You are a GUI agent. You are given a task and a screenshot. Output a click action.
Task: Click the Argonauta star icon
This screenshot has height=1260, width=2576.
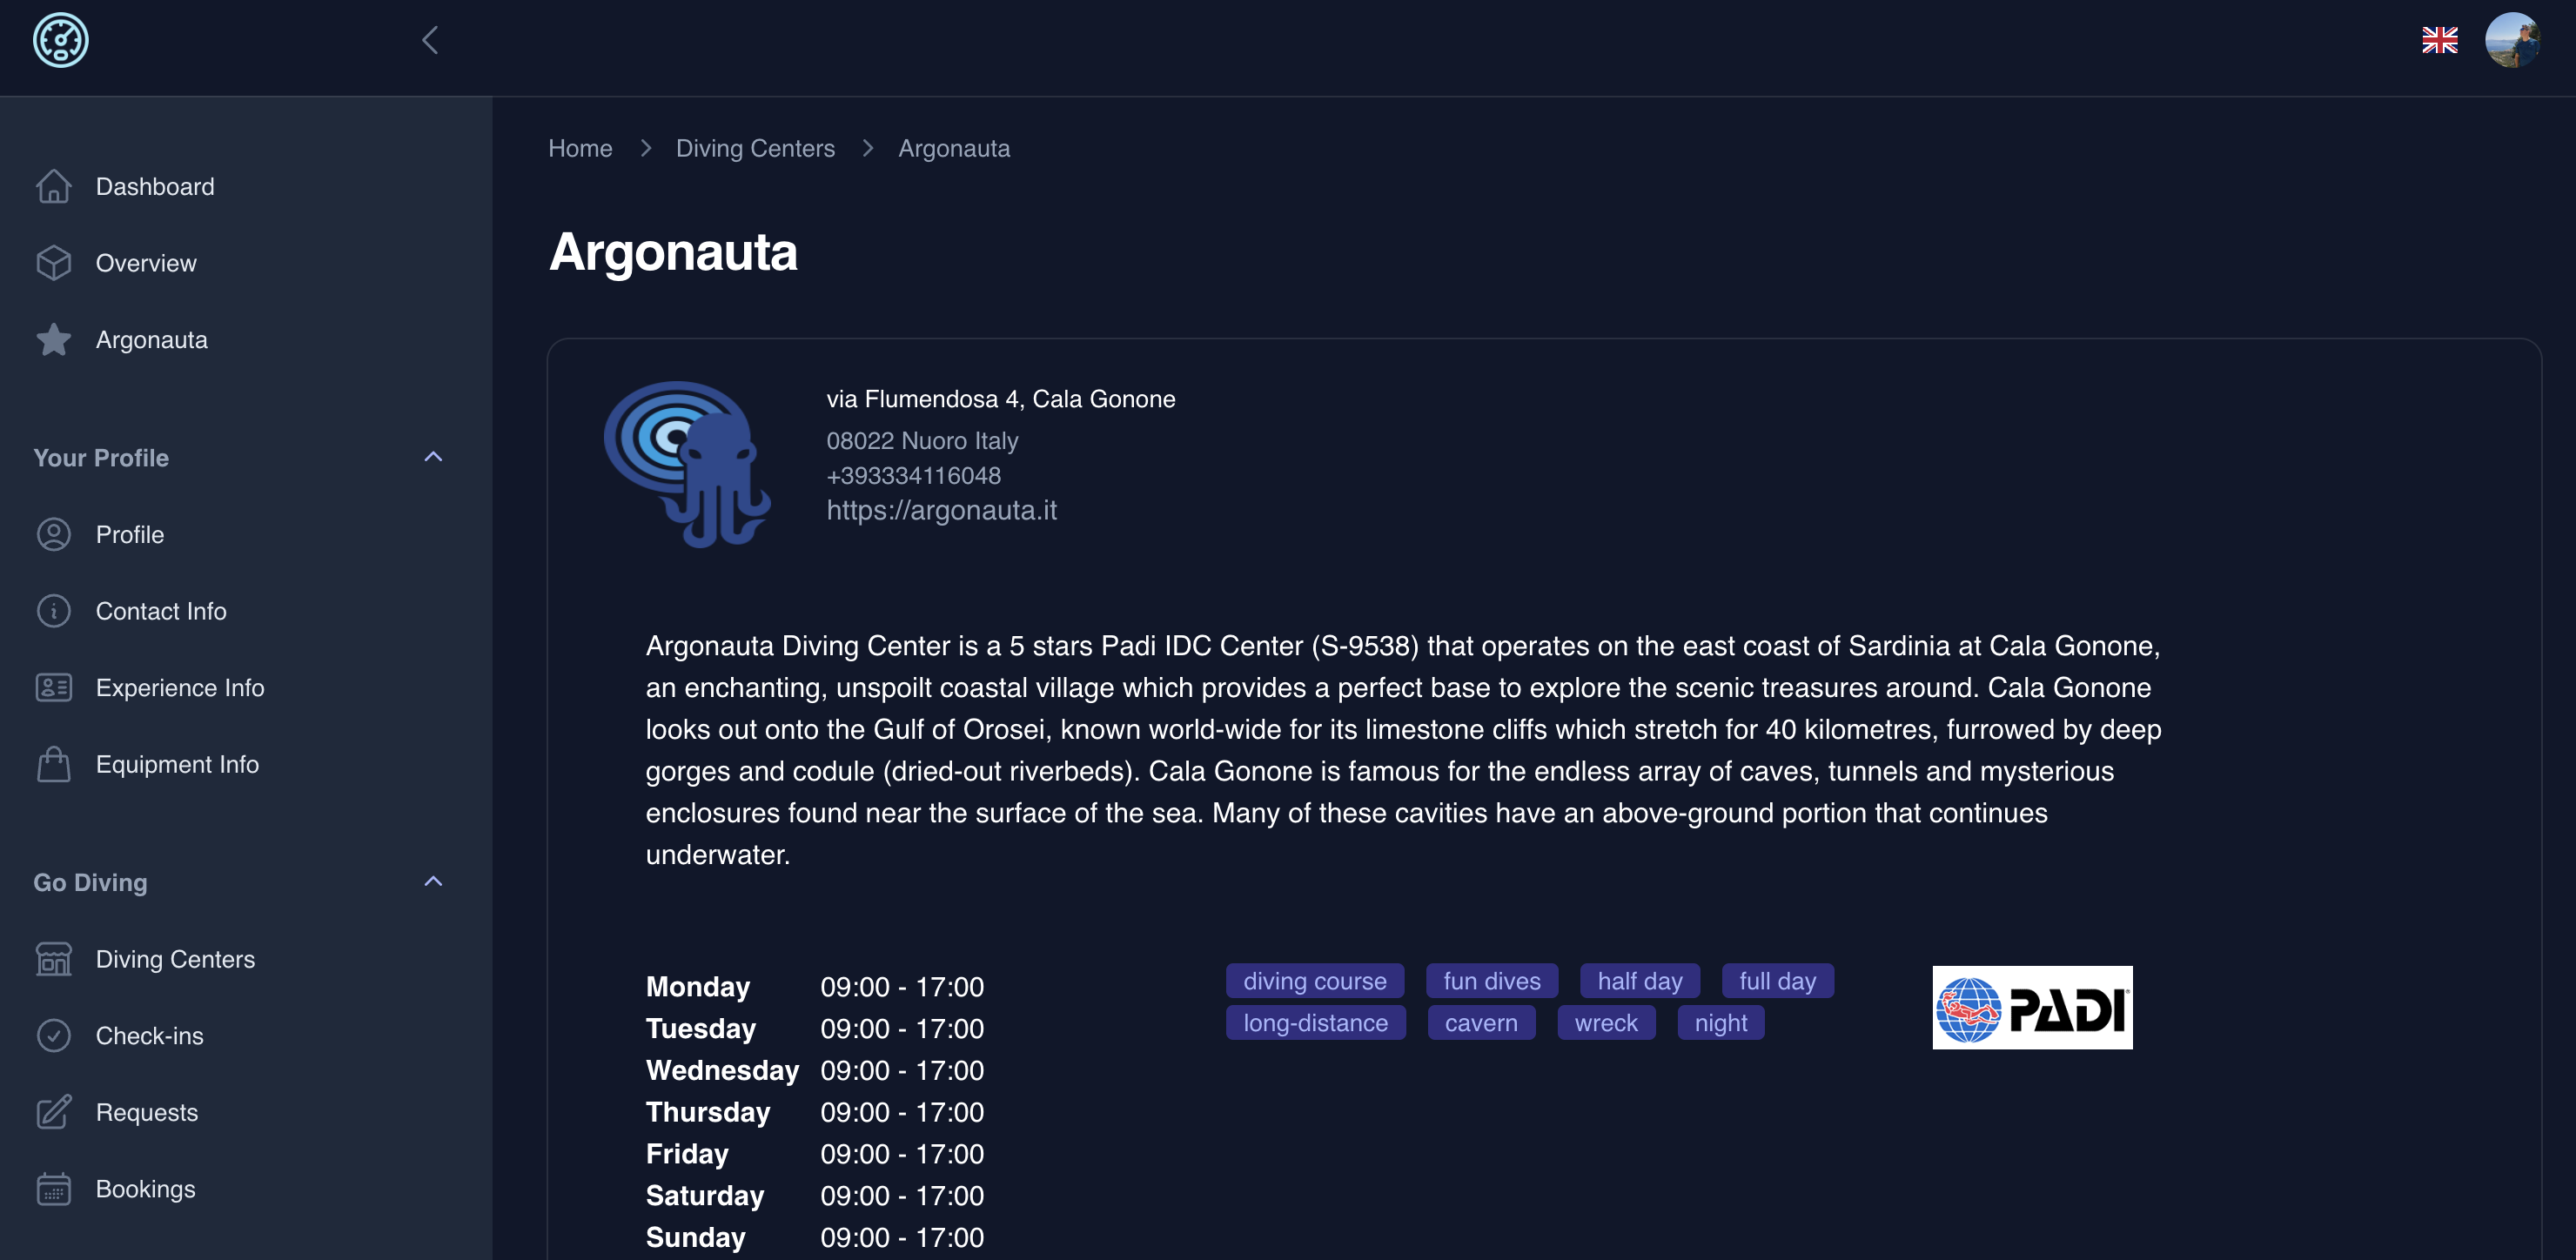53,340
